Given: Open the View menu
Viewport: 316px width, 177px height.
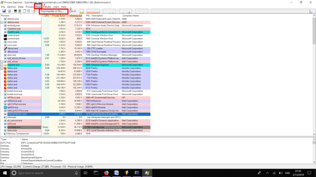Looking at the screenshot, I should point(21,7).
